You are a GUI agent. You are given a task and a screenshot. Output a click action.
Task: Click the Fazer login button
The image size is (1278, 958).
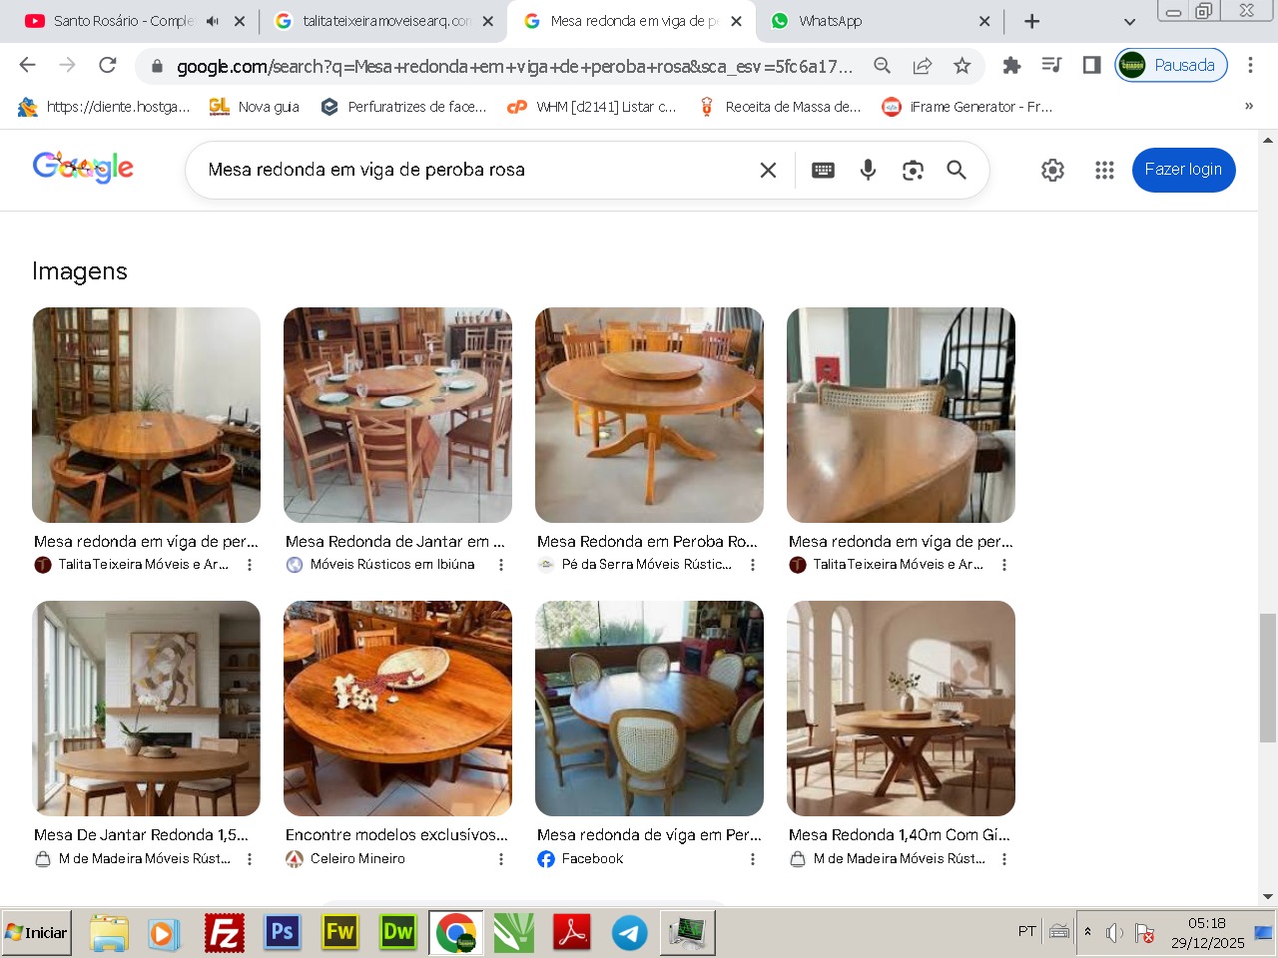(x=1183, y=170)
